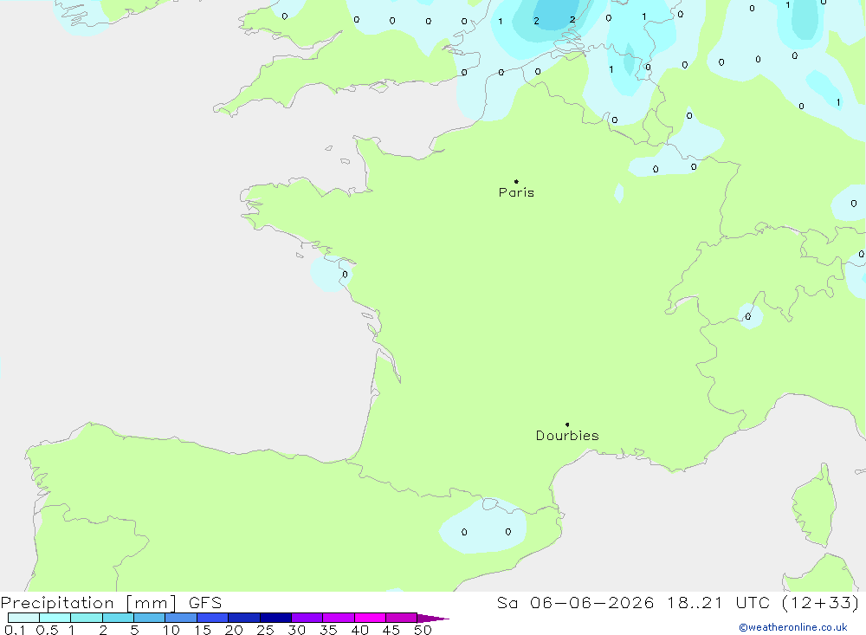
Task: Click the Dourbies location dot marker
Action: [x=567, y=424]
